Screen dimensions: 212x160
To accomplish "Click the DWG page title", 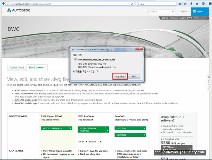I will tap(14, 29).
